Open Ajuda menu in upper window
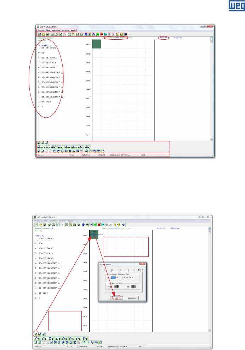The image size is (245, 350). click(73, 30)
